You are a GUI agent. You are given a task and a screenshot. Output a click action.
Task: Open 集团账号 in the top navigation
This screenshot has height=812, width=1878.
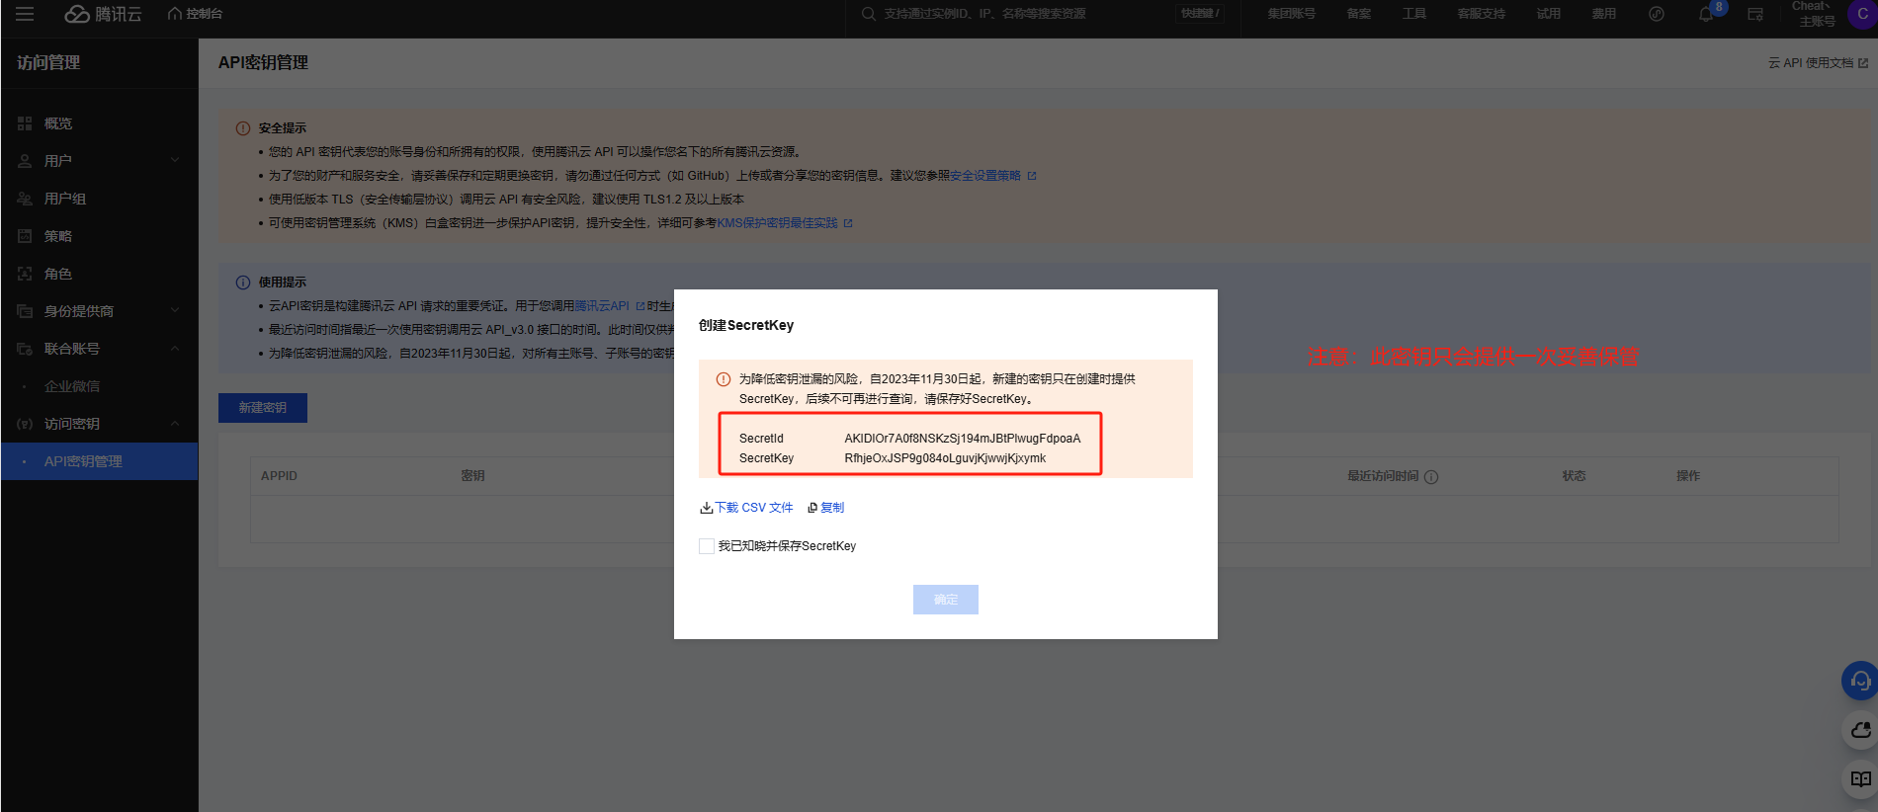(1292, 14)
